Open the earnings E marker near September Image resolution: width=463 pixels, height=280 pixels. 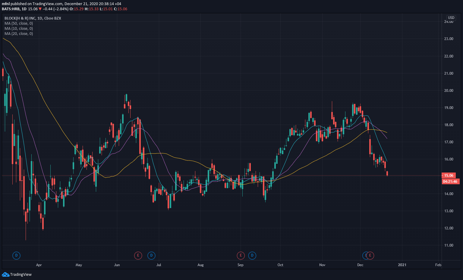pos(241,256)
